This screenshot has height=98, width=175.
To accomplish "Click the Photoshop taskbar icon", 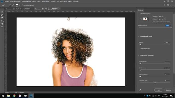I will pyautogui.click(x=31, y=96).
